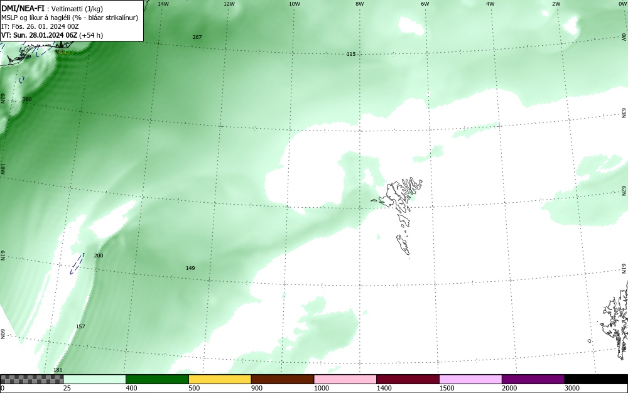Click the '25' legend scale value
The width and height of the screenshot is (628, 393).
tap(67, 388)
